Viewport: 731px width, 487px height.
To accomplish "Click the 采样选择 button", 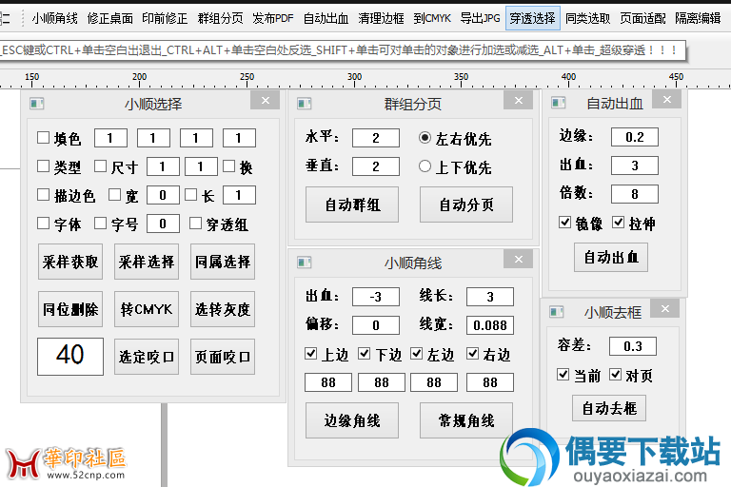I will (147, 262).
